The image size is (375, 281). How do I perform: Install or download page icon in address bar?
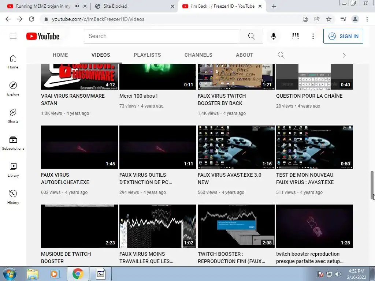click(305, 19)
